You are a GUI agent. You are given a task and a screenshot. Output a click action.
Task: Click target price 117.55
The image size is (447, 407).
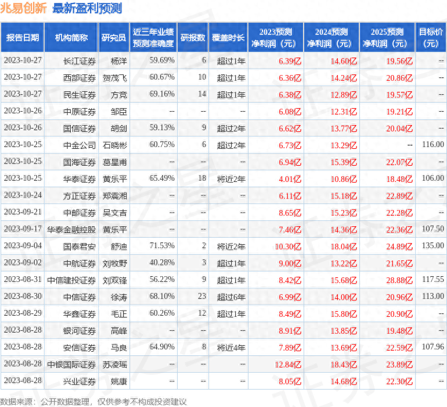point(432,279)
